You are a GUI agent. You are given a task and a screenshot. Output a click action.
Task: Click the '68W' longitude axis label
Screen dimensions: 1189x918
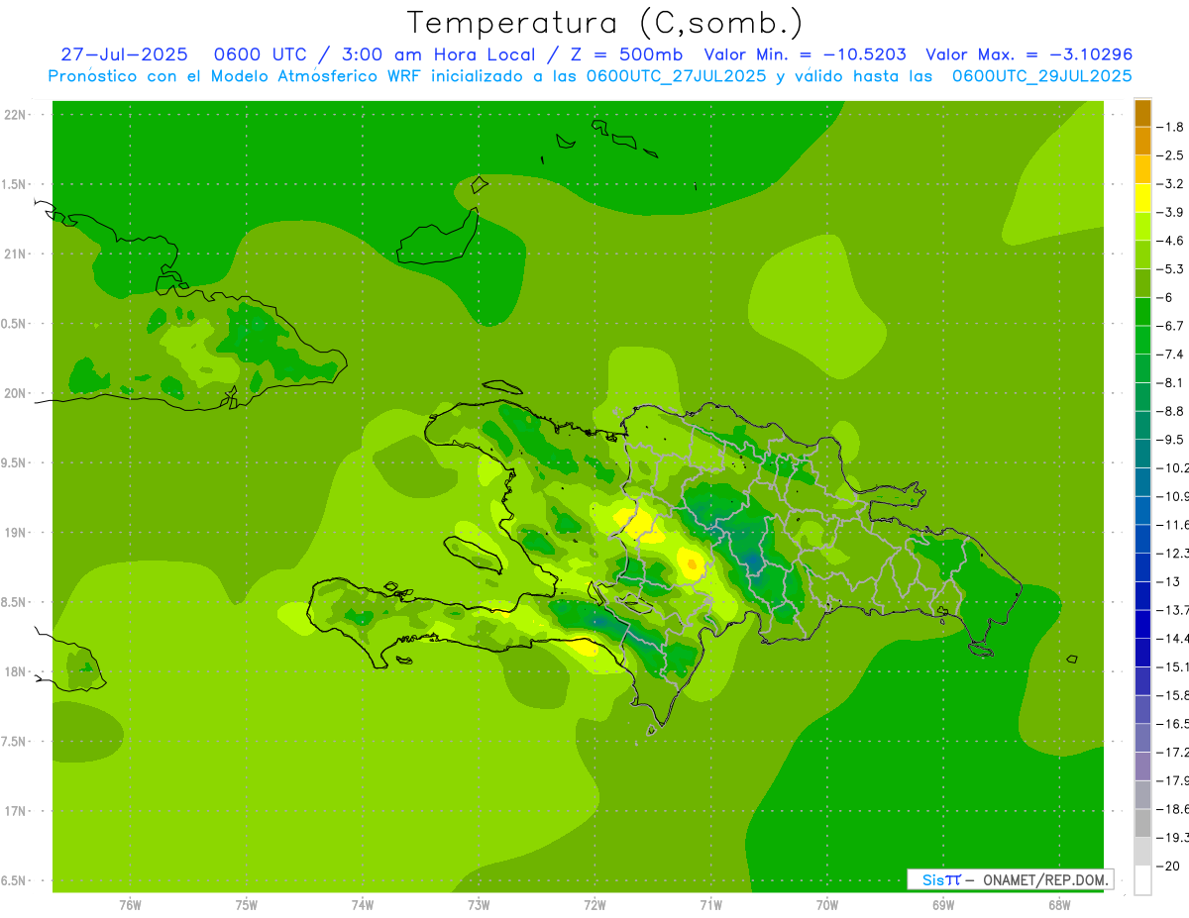point(1059,905)
